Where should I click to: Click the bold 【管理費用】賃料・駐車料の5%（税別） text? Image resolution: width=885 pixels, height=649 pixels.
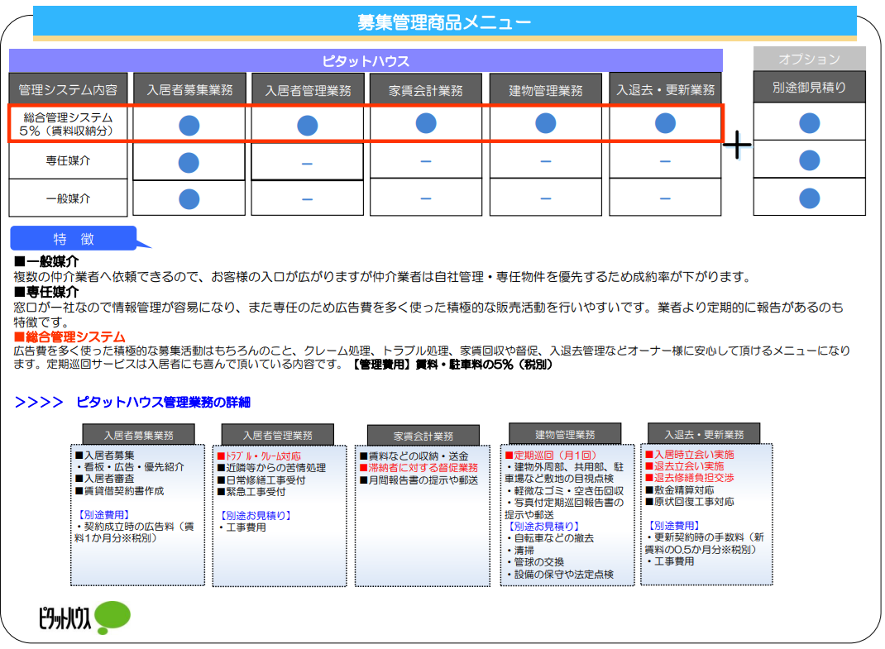[452, 365]
